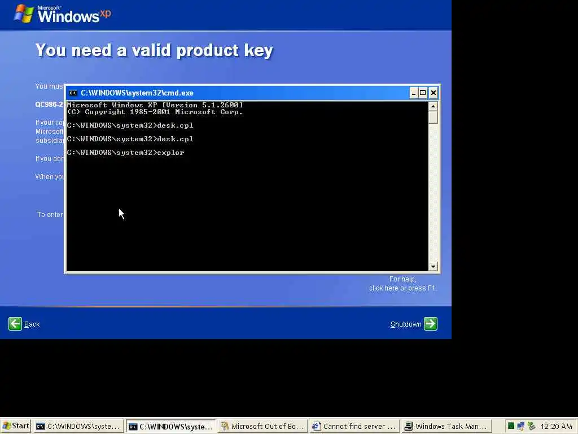Click the 12:20 AM system clock
This screenshot has height=434, width=578.
(x=556, y=426)
